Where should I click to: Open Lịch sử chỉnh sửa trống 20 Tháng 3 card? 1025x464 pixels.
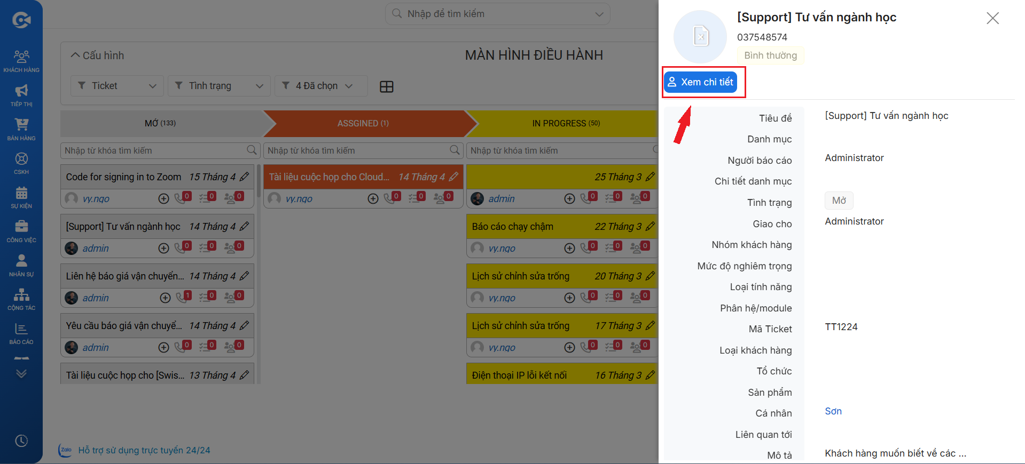521,276
